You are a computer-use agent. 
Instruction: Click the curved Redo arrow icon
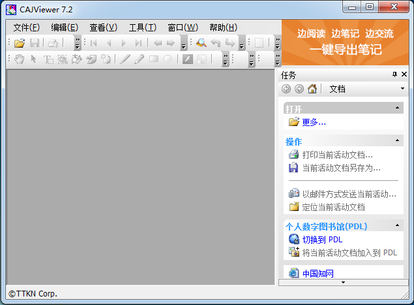pyautogui.click(x=229, y=43)
